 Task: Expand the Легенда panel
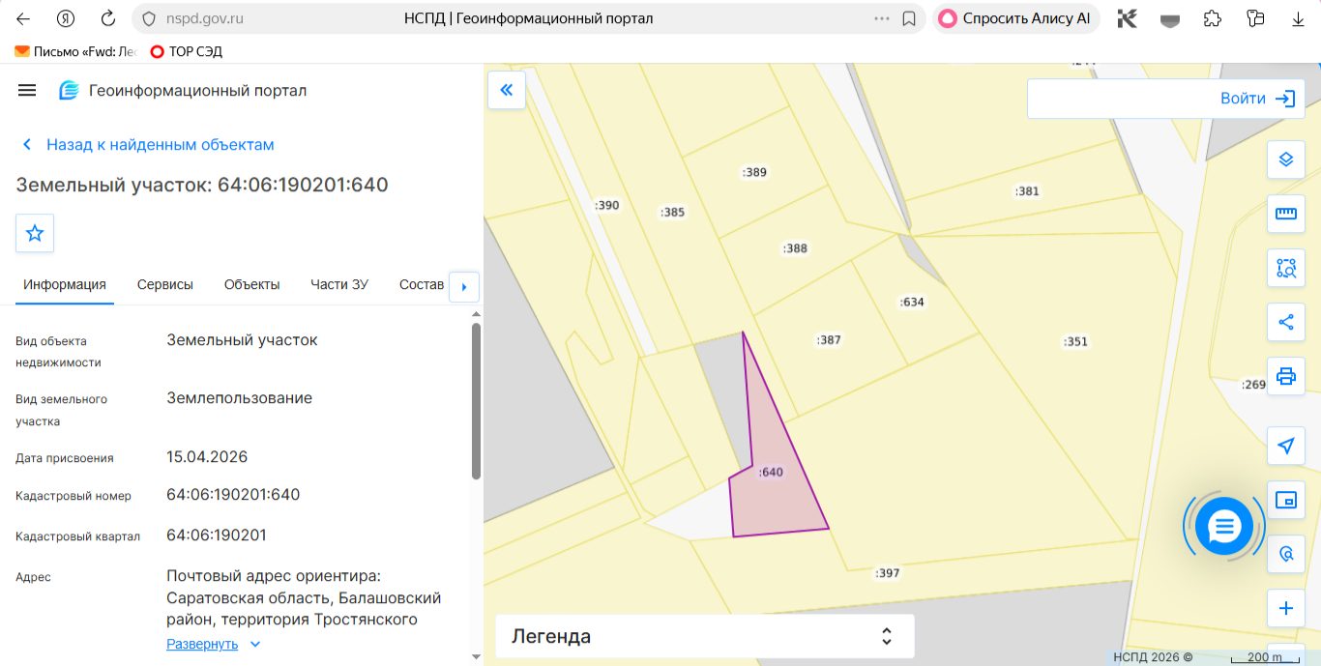(705, 636)
